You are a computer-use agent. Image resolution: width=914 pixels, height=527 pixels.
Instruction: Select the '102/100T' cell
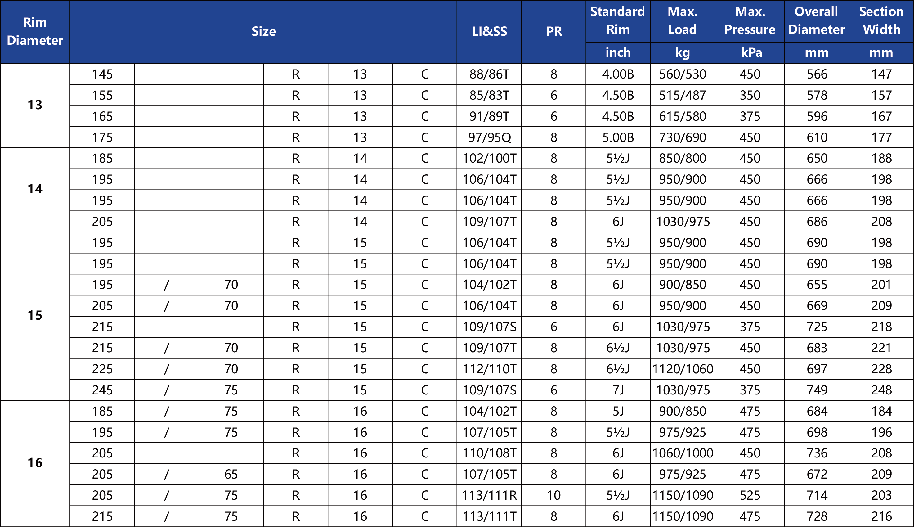click(x=489, y=159)
